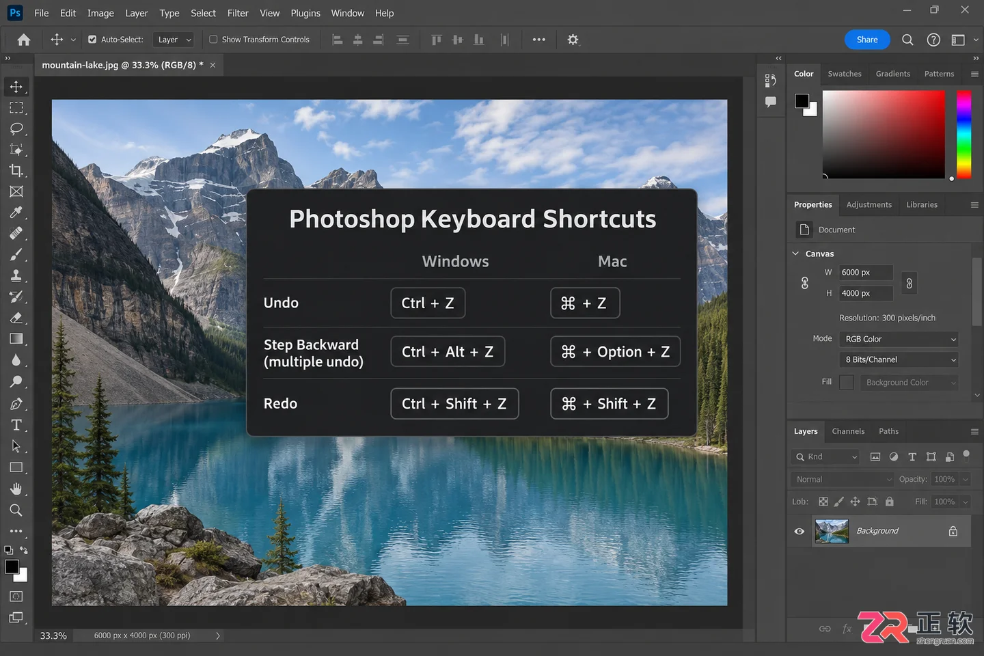Image resolution: width=984 pixels, height=656 pixels.
Task: Select the Frame tool
Action: click(16, 191)
